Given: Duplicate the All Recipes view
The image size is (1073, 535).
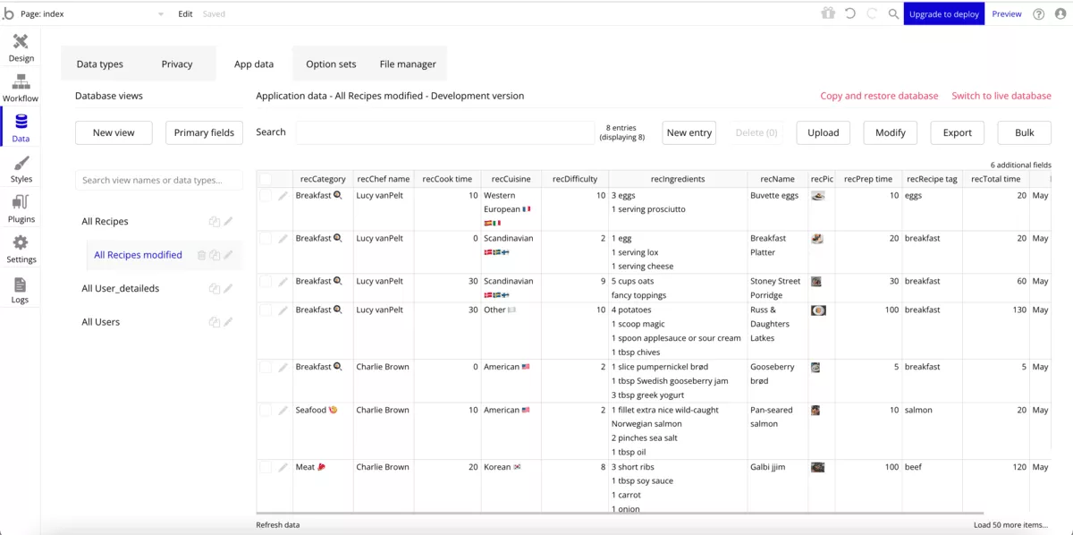Looking at the screenshot, I should tap(215, 221).
